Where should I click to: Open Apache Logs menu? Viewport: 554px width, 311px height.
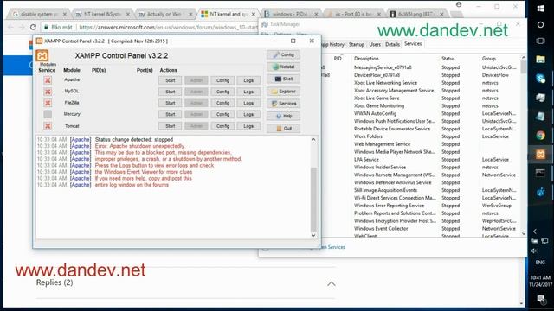pos(248,80)
